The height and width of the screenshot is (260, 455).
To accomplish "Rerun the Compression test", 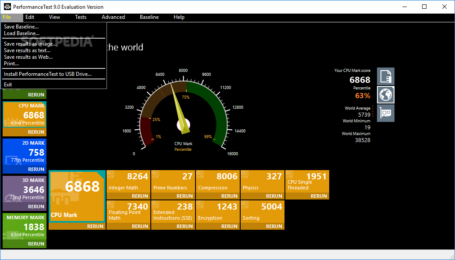I will click(229, 196).
